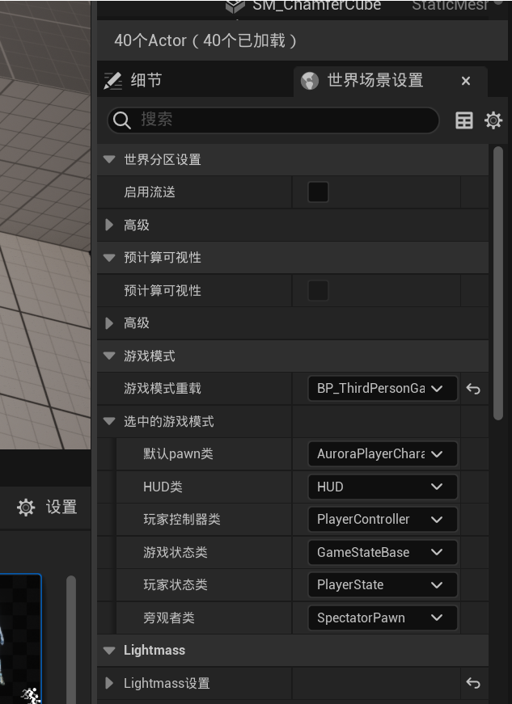Click the globe icon on 世界场景设置 tab
Image resolution: width=512 pixels, height=704 pixels.
pos(310,81)
